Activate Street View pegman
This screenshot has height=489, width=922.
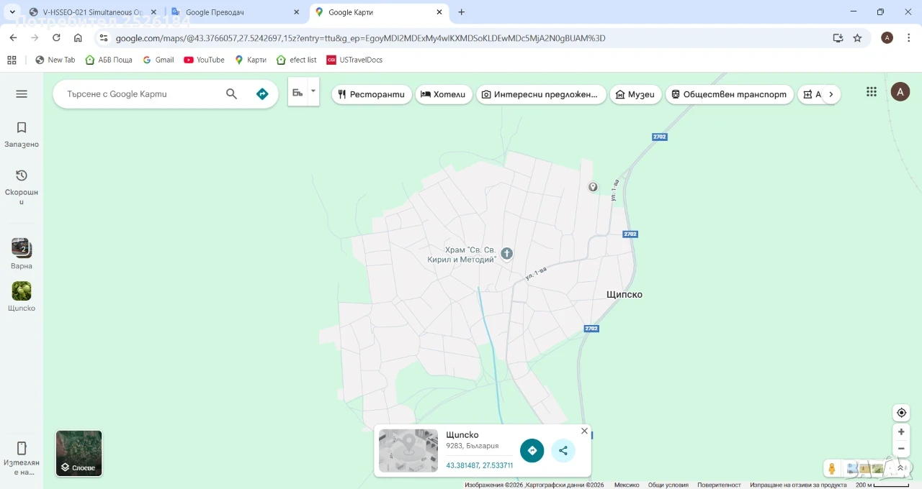[x=832, y=468]
